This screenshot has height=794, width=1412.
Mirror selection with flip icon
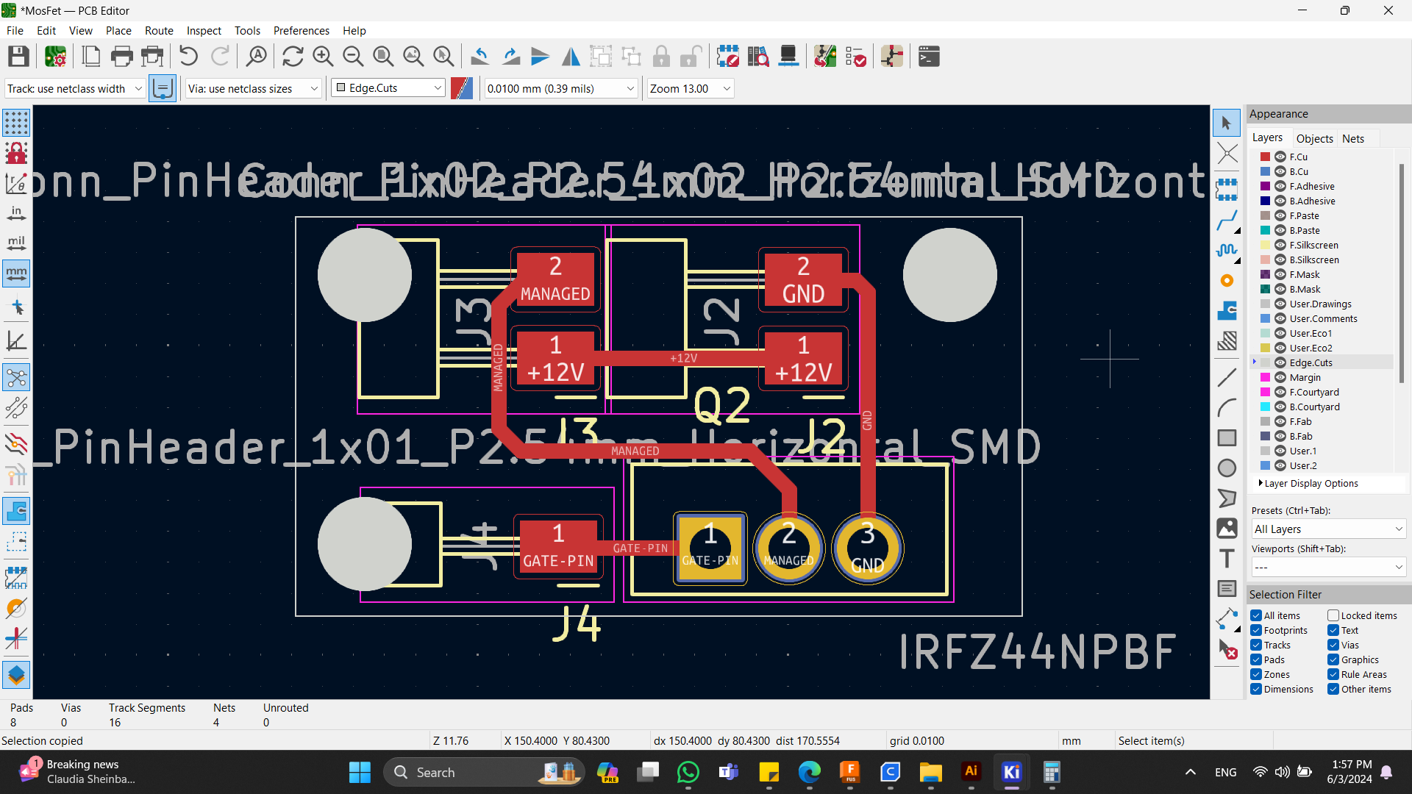(x=571, y=57)
